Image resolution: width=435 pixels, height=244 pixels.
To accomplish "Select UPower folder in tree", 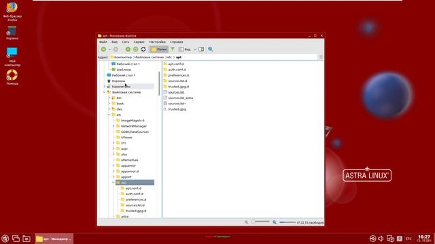I will click(126, 138).
